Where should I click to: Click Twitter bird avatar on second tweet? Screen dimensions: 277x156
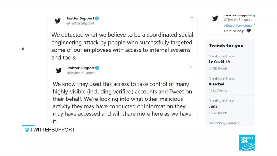coord(59,70)
